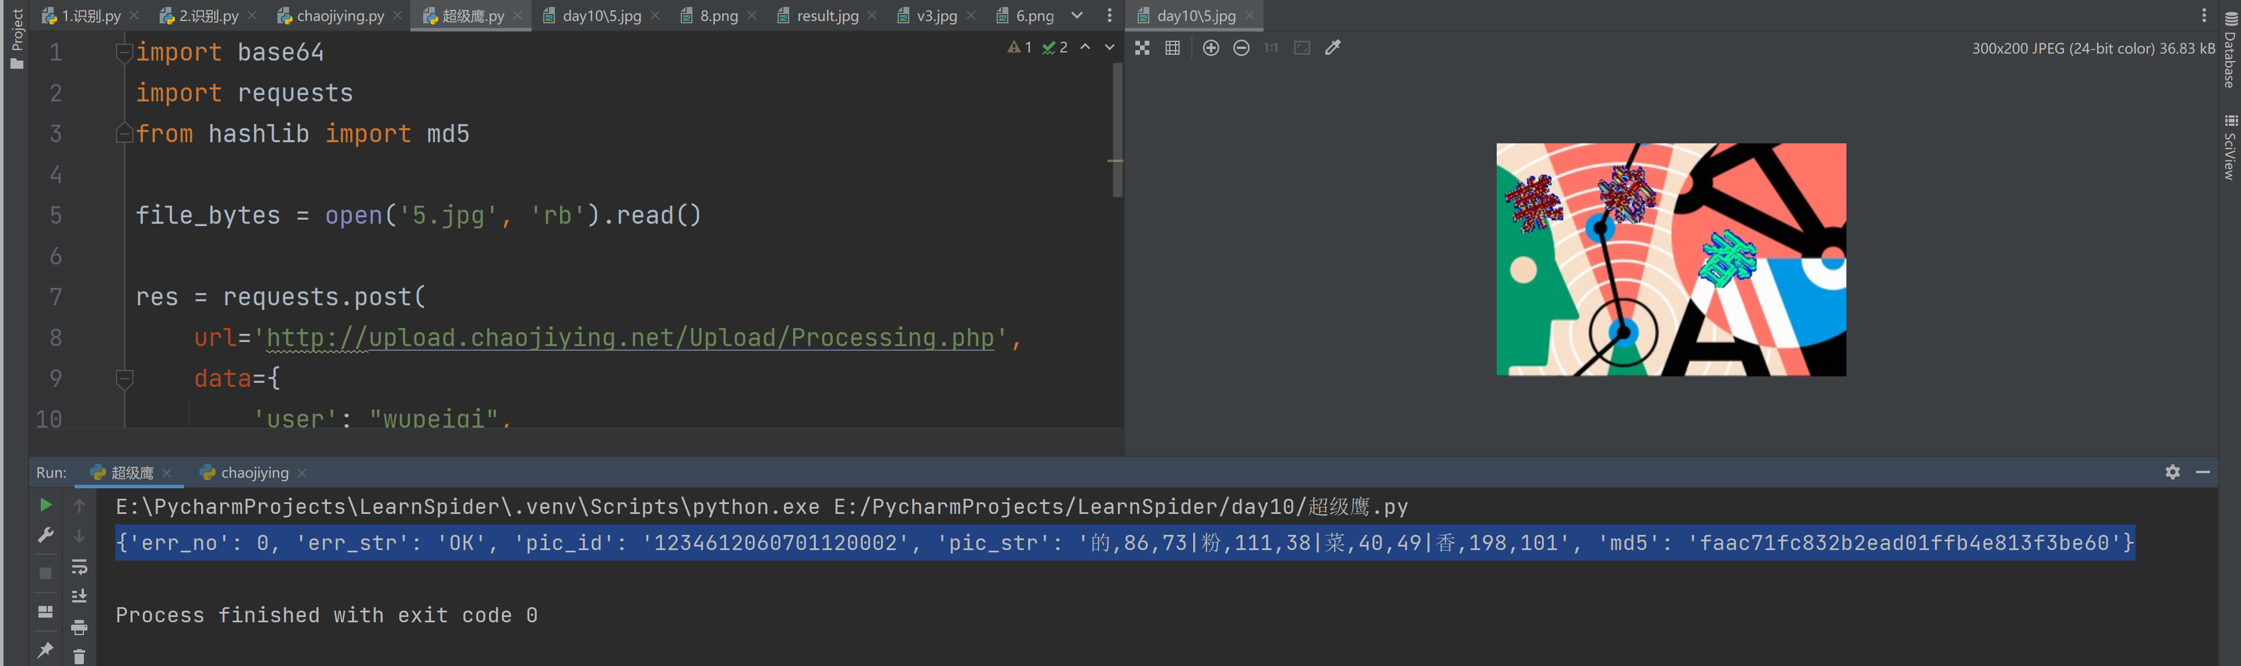This screenshot has height=666, width=2241.
Task: Open Run panel settings gear
Action: [2172, 472]
